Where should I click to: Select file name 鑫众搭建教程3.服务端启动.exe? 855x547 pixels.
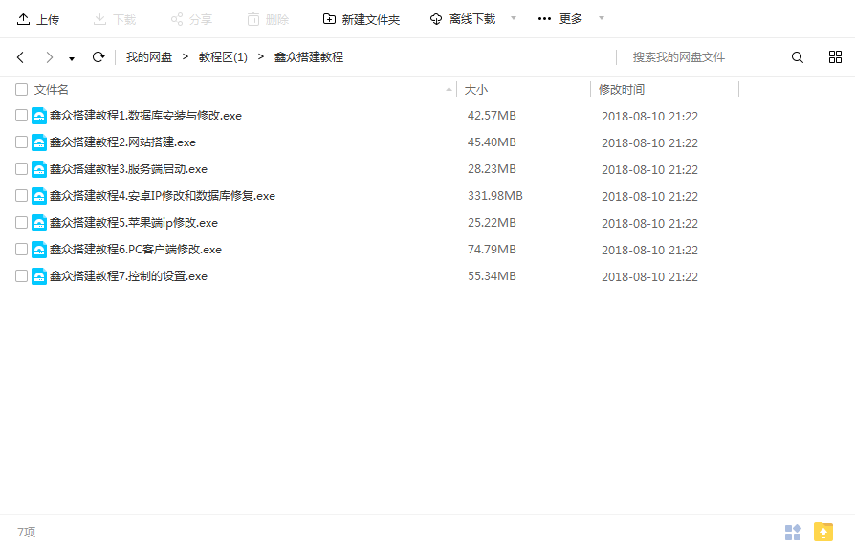tap(129, 169)
